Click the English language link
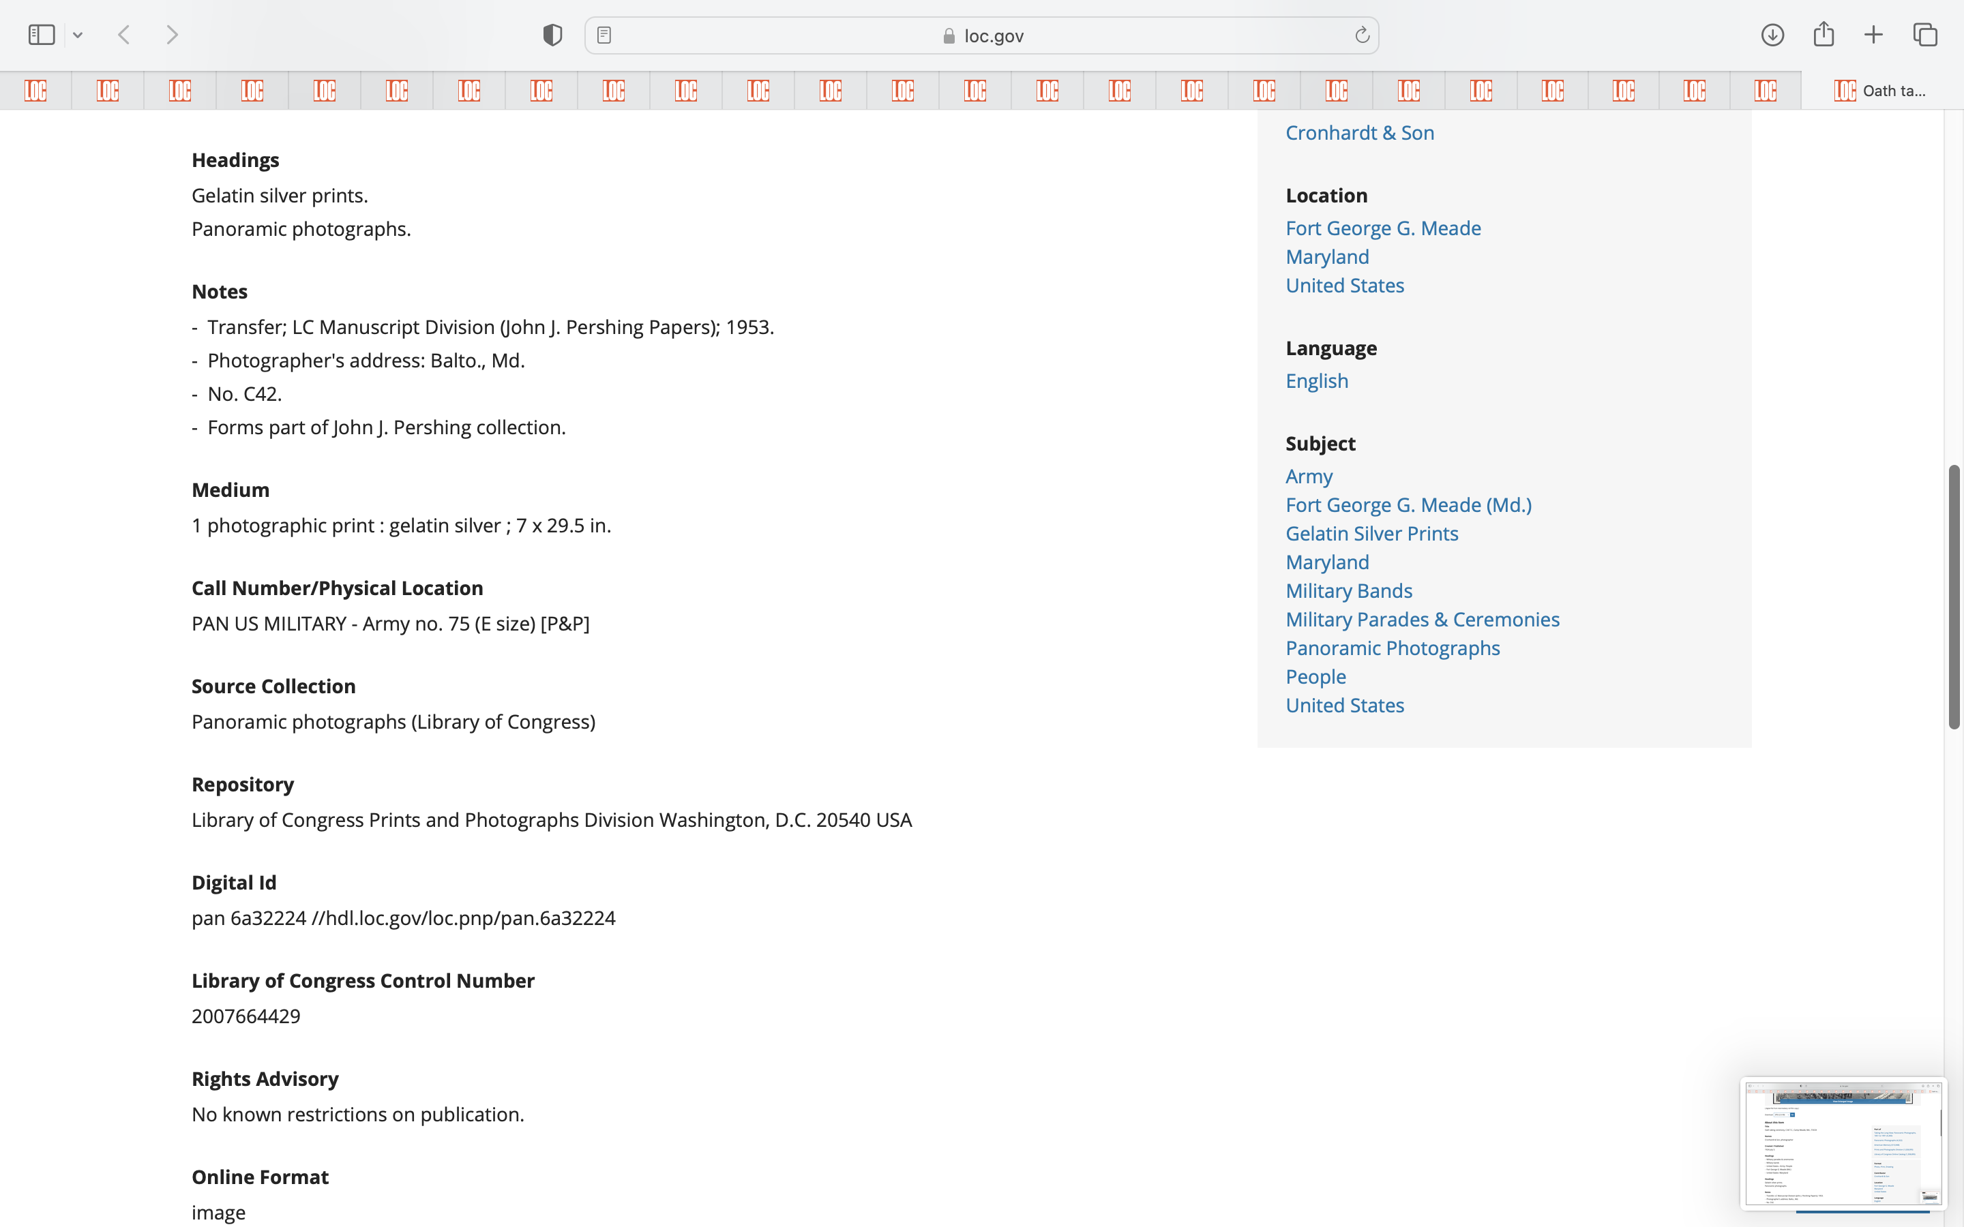1964x1227 pixels. tap(1316, 380)
